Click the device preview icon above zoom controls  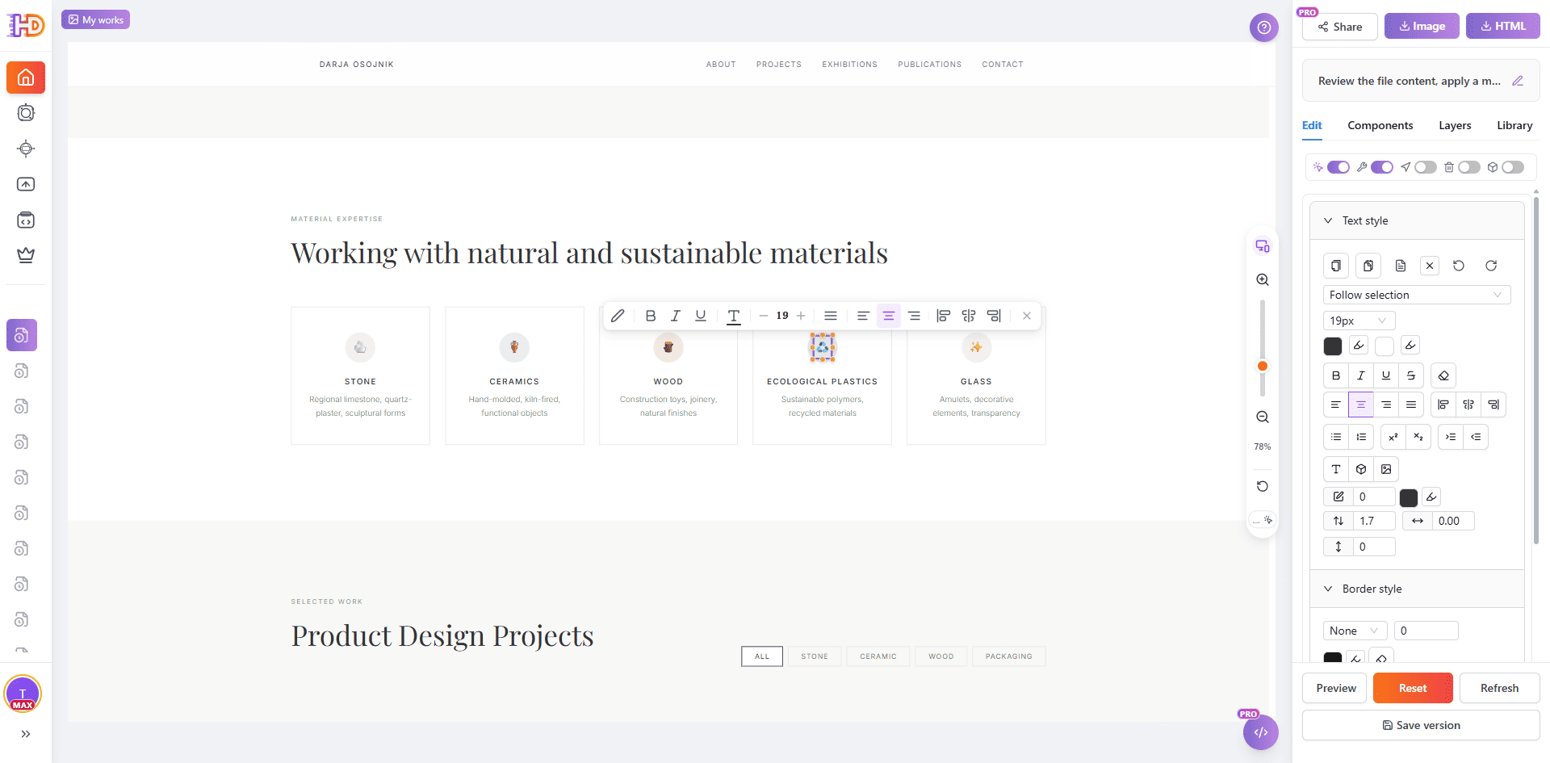(x=1263, y=246)
